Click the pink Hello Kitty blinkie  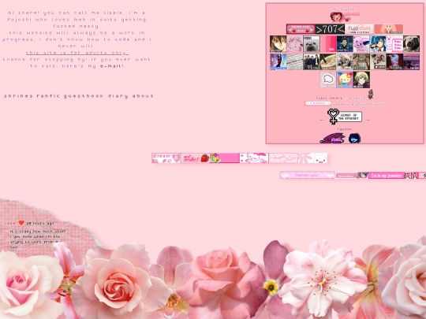pos(254,158)
